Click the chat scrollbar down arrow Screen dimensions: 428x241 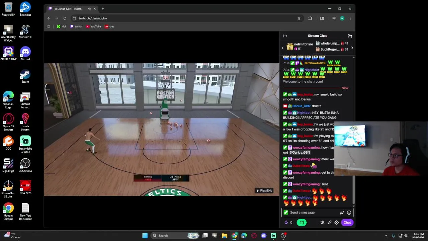(x=353, y=206)
